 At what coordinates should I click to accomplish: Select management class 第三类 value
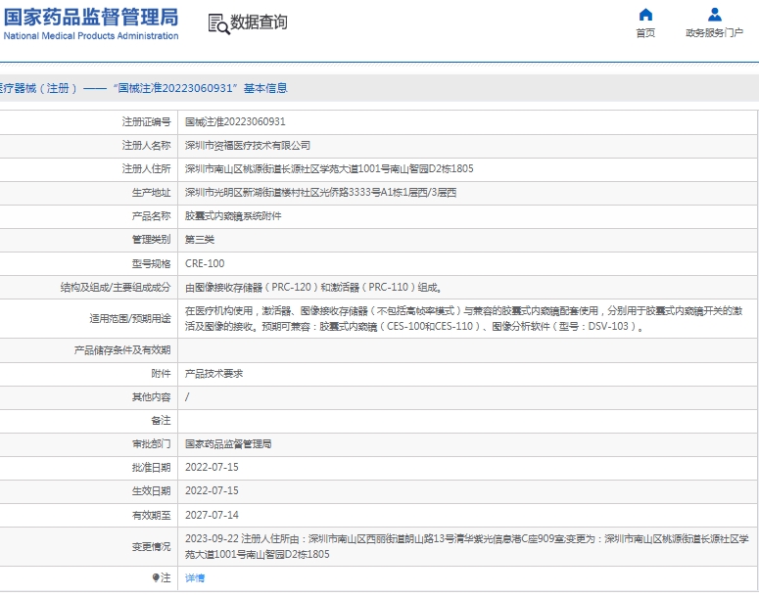pos(200,240)
